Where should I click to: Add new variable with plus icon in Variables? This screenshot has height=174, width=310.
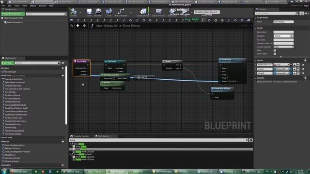tap(63, 165)
